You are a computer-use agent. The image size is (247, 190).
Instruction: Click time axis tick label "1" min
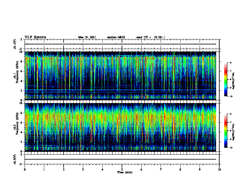coord(44,170)
